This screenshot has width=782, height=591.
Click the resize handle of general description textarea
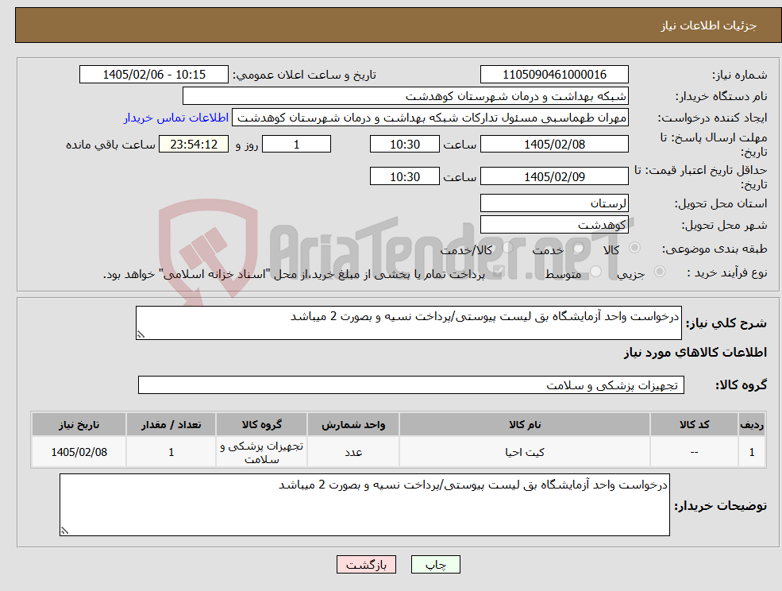[141, 335]
